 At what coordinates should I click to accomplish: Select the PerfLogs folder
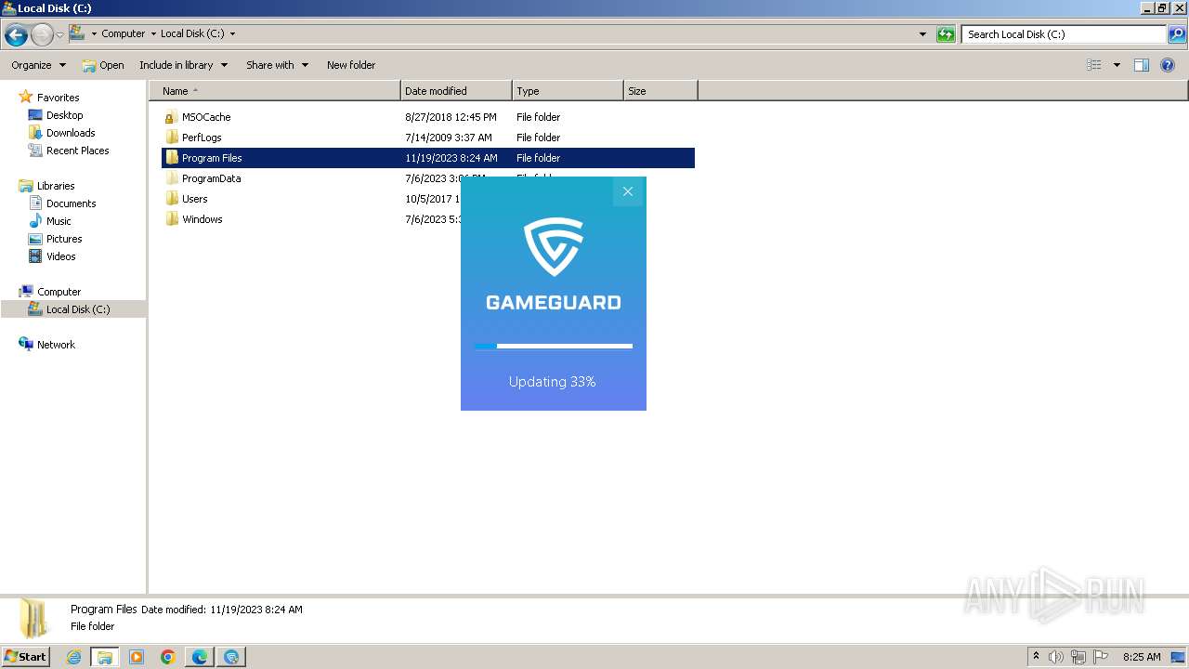pyautogui.click(x=201, y=138)
